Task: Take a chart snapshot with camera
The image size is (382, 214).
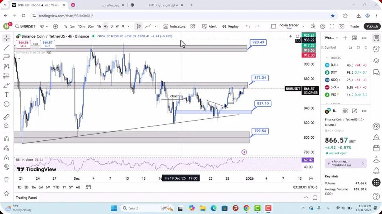Action: click(341, 26)
